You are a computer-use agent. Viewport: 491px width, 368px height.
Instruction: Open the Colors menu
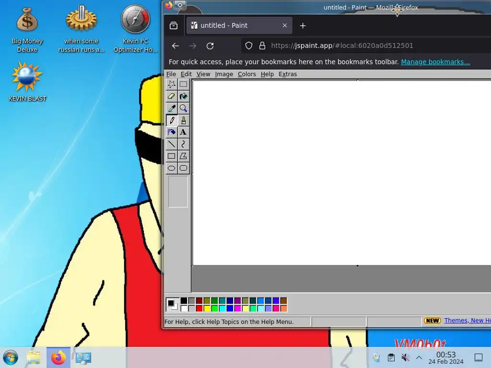coord(247,74)
